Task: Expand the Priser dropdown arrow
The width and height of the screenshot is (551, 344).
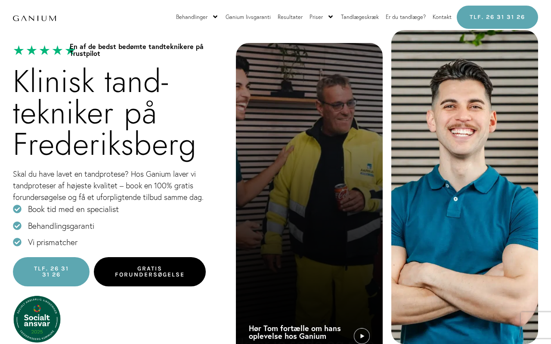Action: [331, 17]
